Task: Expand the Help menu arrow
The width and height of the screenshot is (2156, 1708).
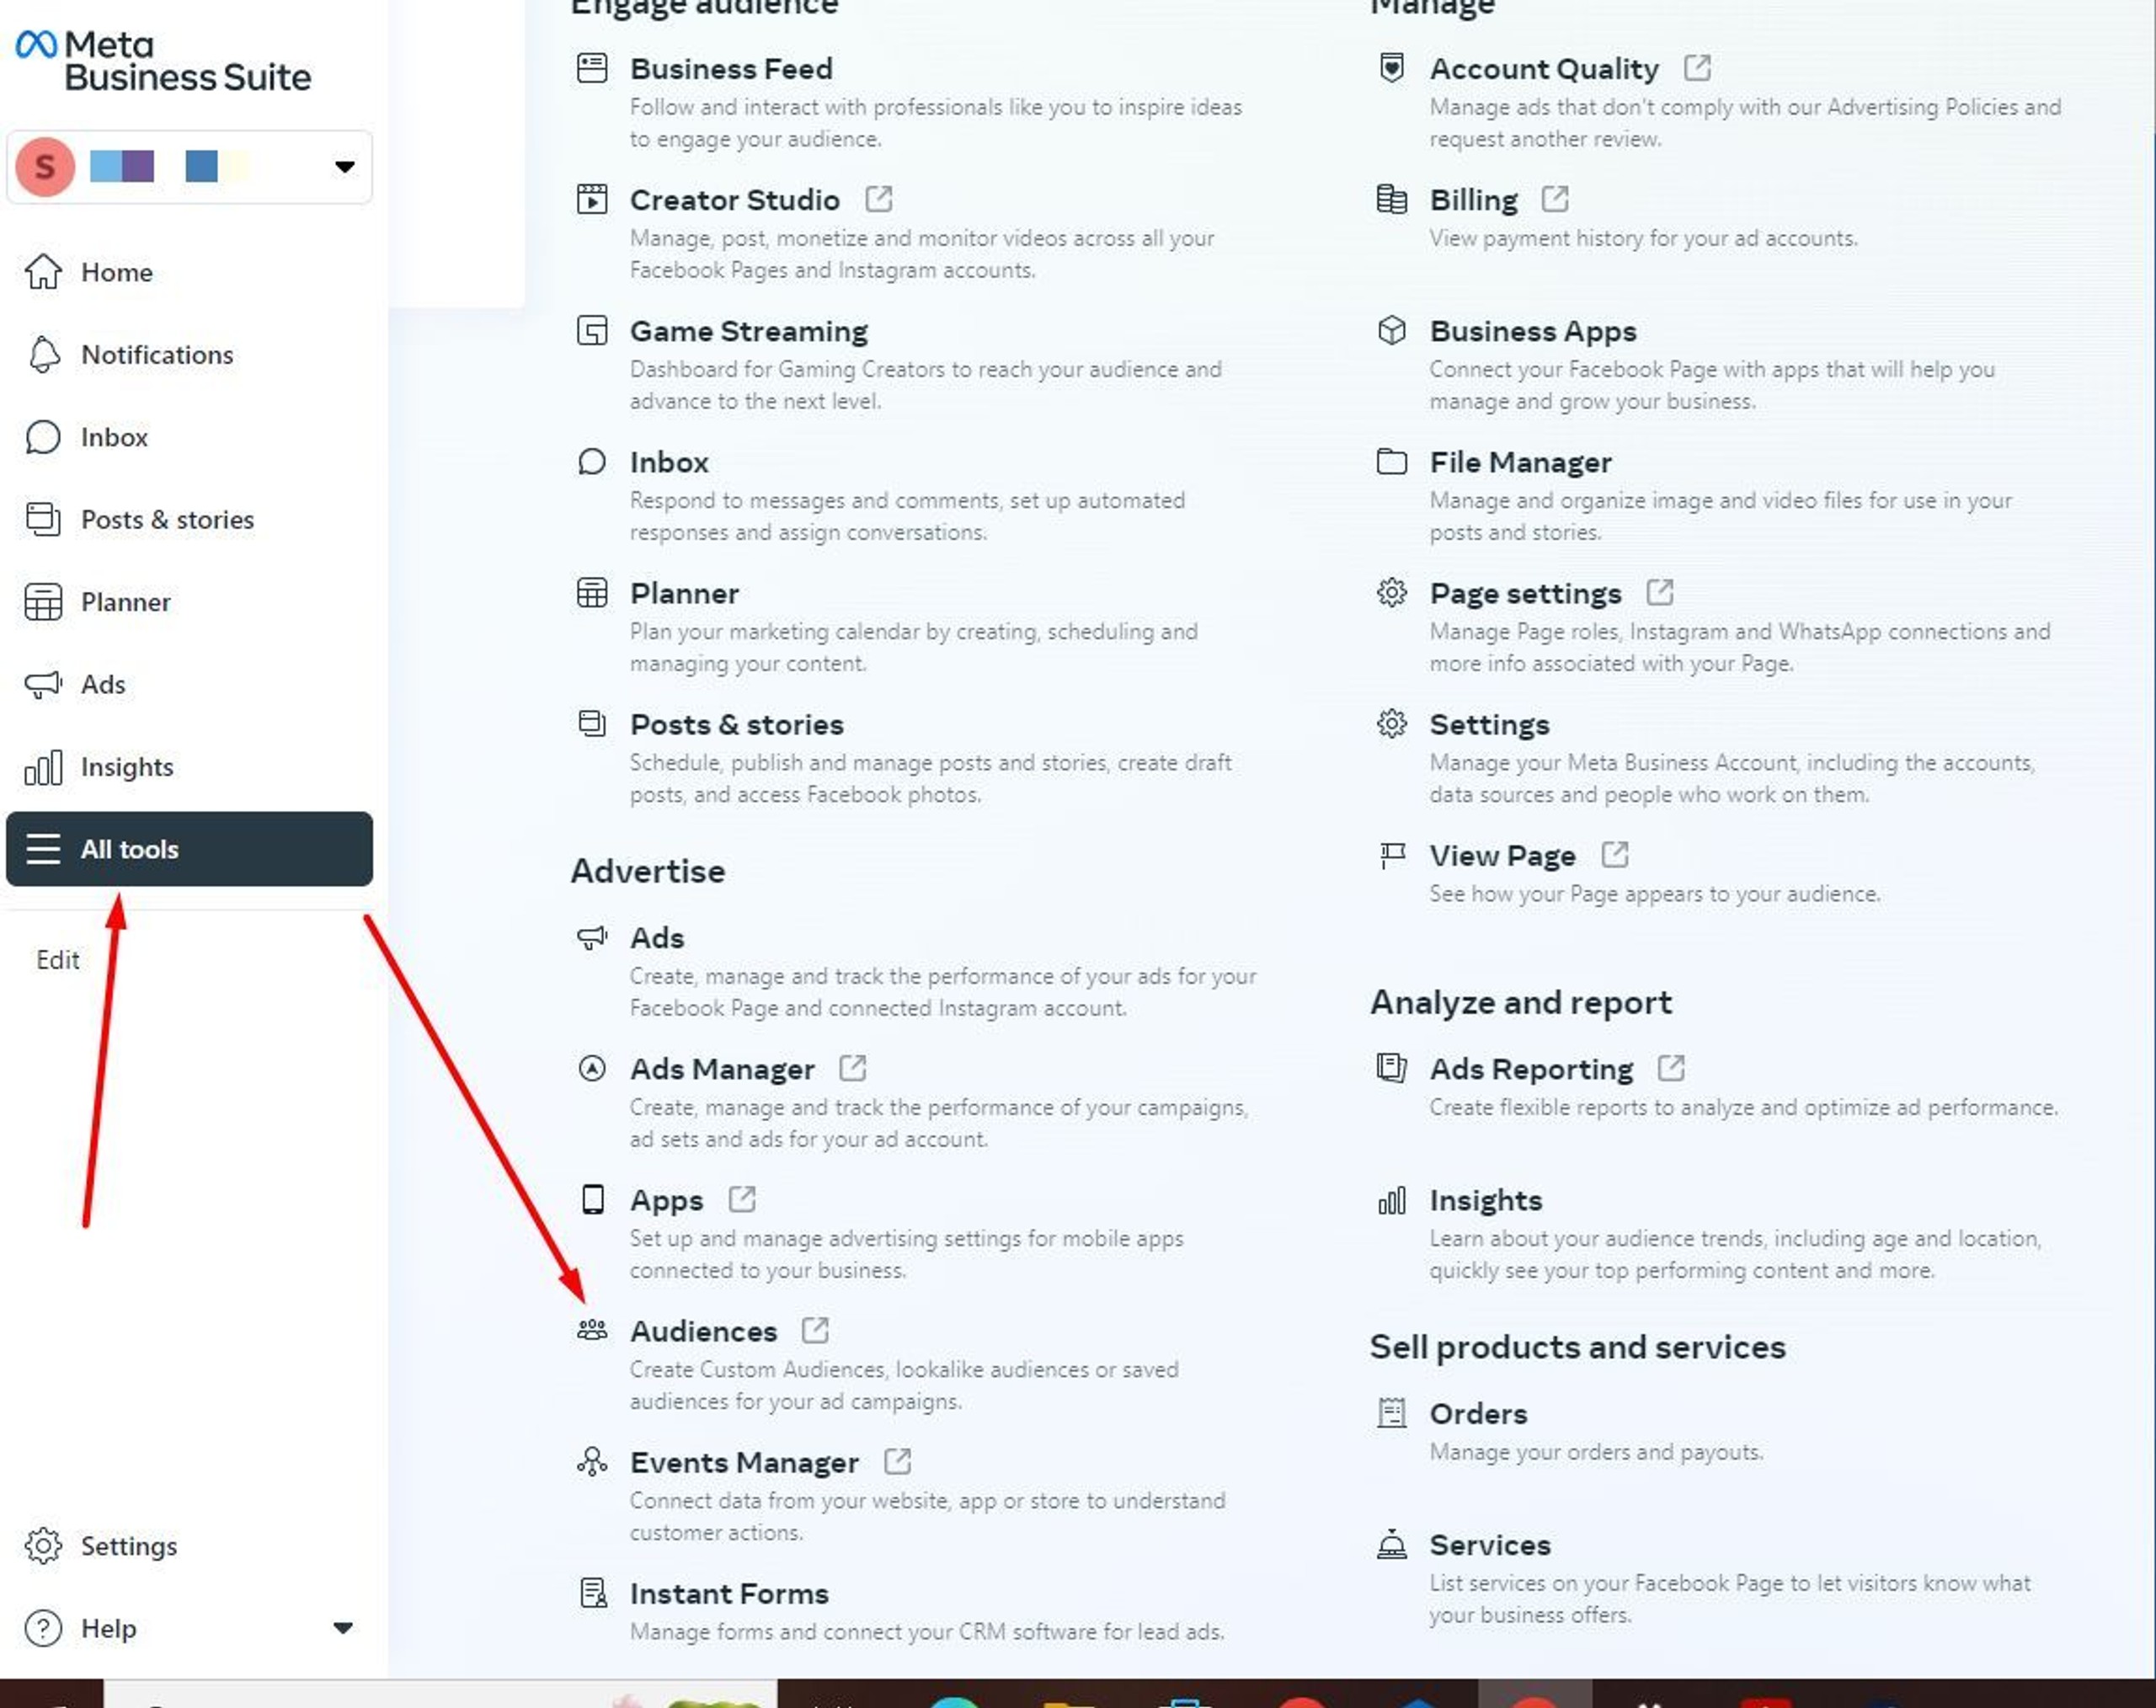Action: point(342,1628)
